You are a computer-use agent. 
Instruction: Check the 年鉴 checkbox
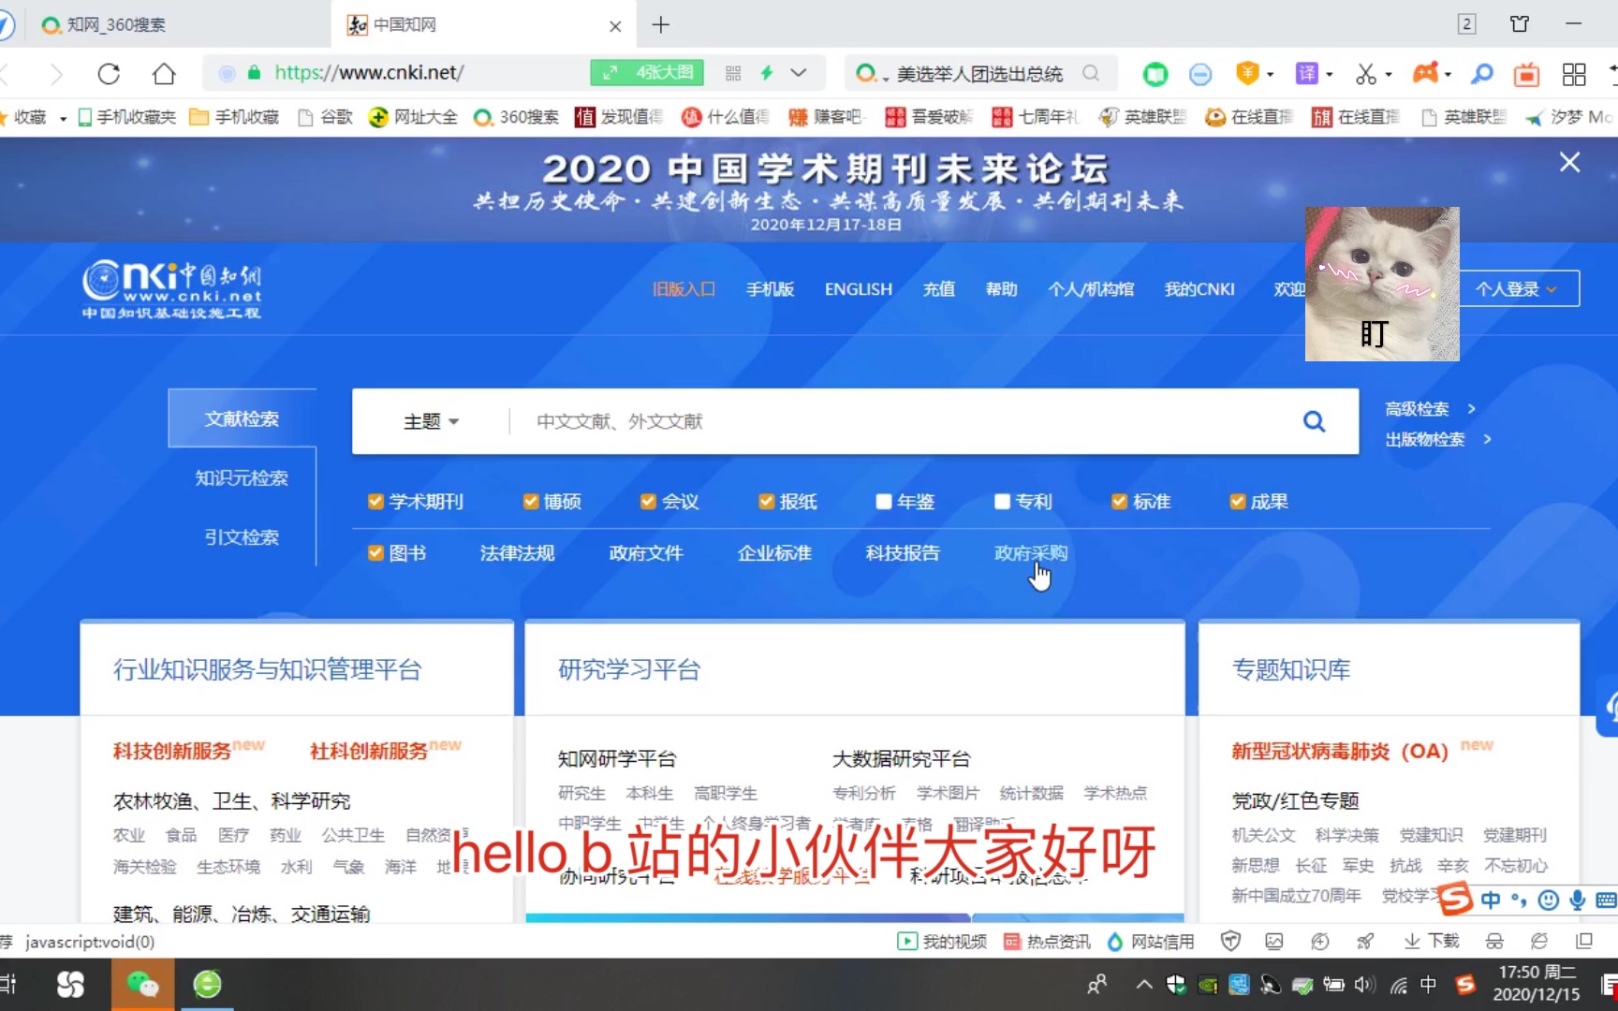click(884, 502)
